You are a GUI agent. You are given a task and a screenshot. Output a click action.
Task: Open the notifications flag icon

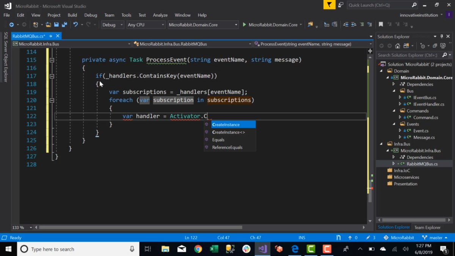[x=329, y=5]
